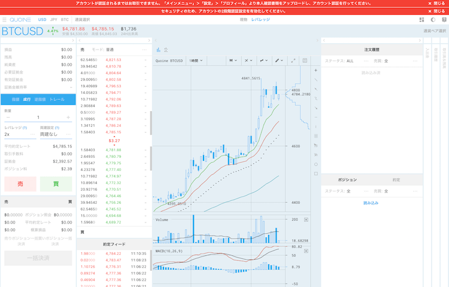
Task: Open the 2x leverage selector
Action: [x=20, y=135]
